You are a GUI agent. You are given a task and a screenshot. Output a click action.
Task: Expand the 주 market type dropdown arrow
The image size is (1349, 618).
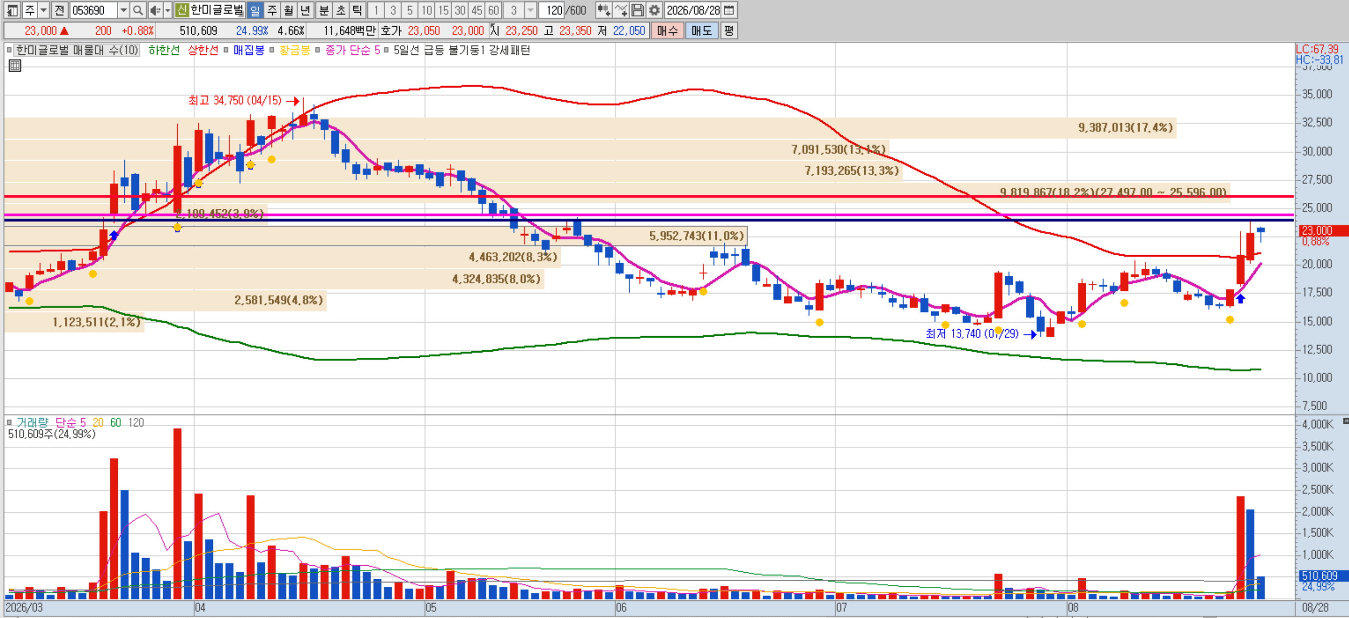click(44, 10)
